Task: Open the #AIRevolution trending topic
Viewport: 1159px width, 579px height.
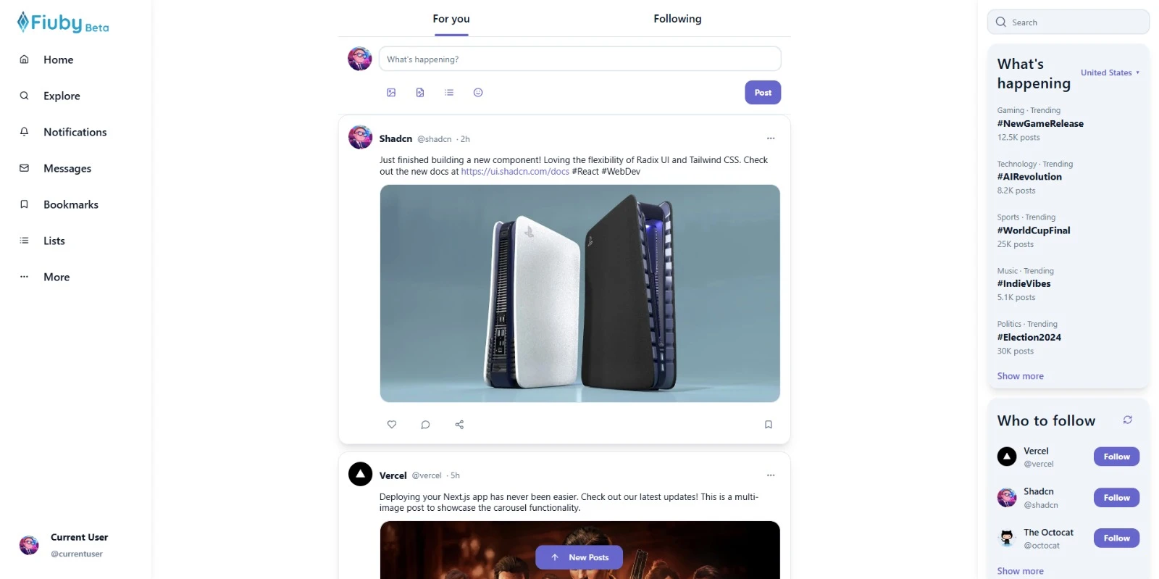Action: coord(1029,177)
